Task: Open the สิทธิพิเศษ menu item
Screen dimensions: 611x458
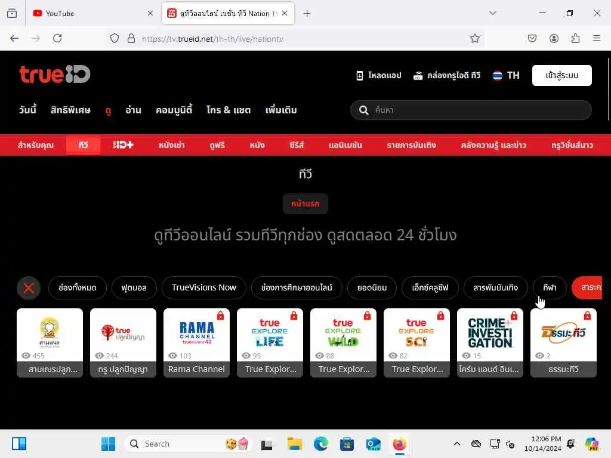Action: tap(70, 110)
